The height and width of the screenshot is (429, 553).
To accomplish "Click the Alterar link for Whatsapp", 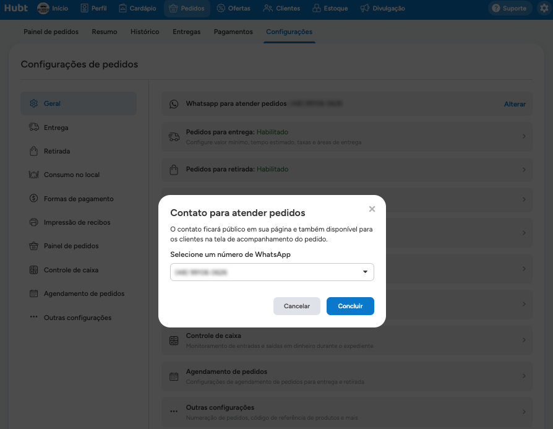I will pos(515,104).
